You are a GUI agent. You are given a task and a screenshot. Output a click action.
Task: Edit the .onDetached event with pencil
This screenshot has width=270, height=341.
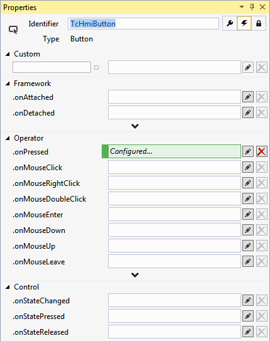(x=248, y=112)
